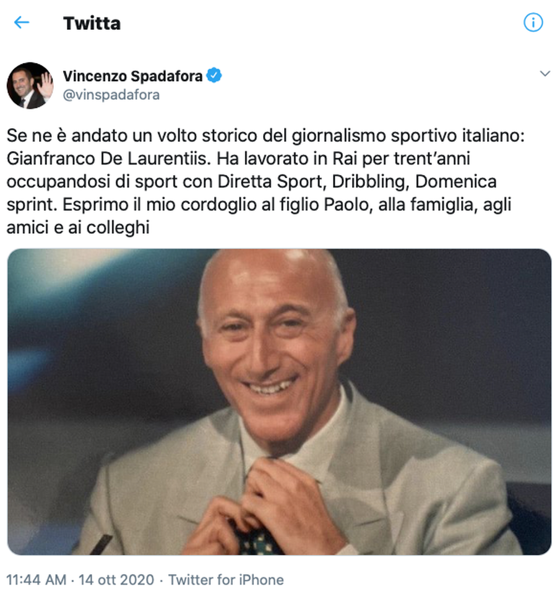Click the Twitta label in the top bar
560x602 pixels.
92,24
